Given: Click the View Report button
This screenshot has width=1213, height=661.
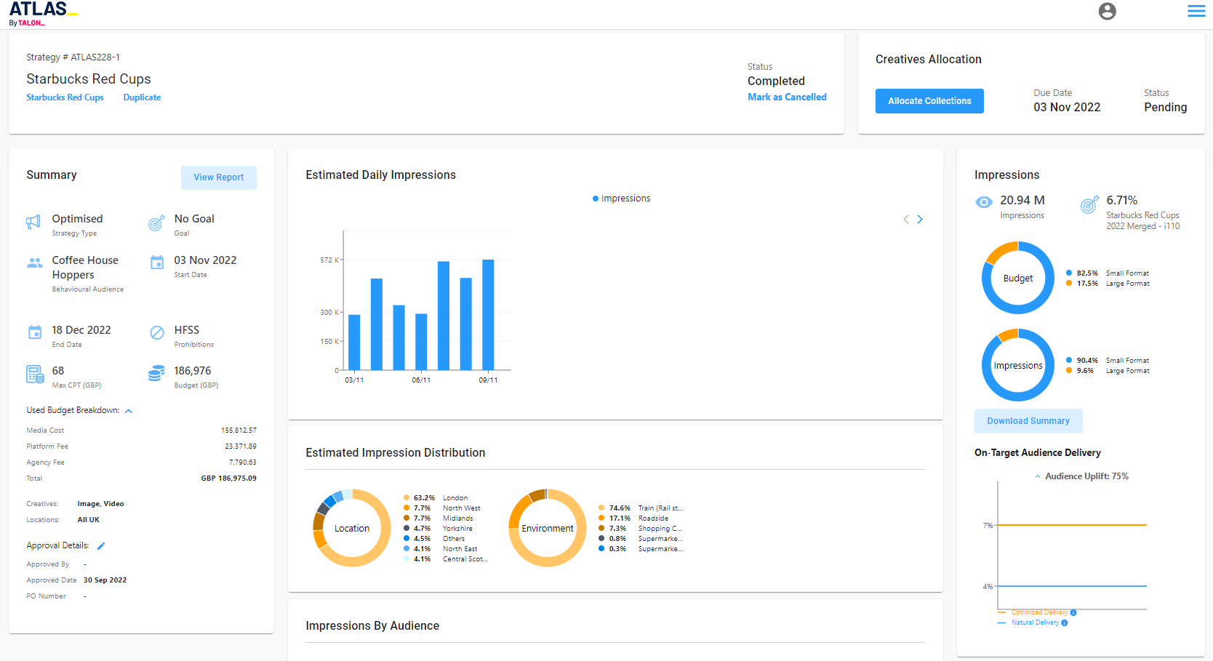Looking at the screenshot, I should pos(219,177).
